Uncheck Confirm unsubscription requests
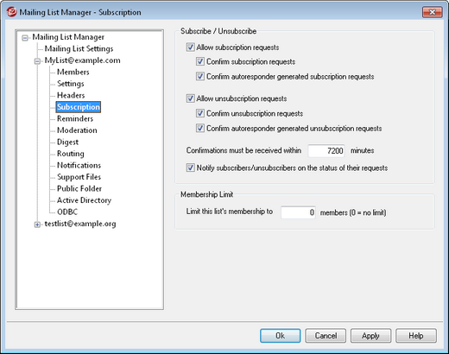Image resolution: width=449 pixels, height=354 pixels. coord(200,113)
